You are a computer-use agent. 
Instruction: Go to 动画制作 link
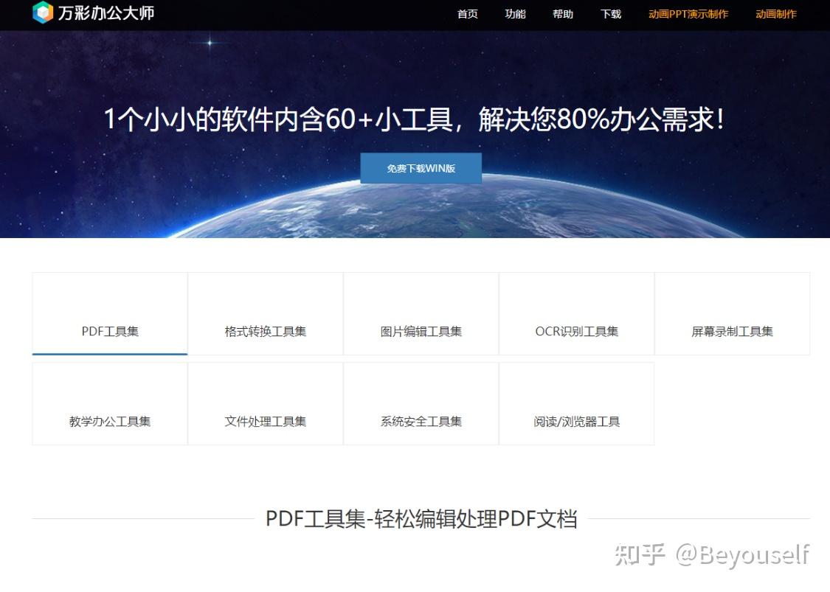pos(776,14)
